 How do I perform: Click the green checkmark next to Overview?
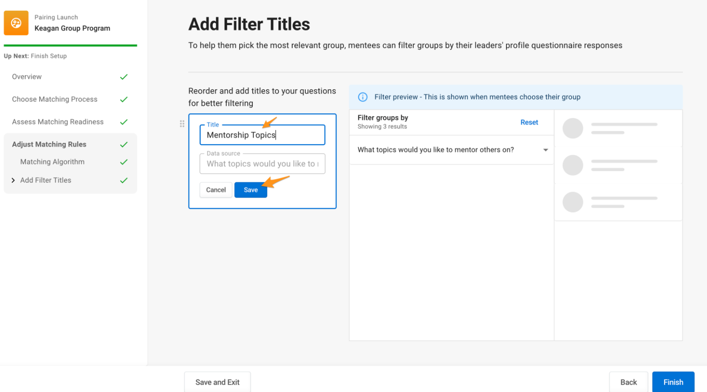pos(124,77)
